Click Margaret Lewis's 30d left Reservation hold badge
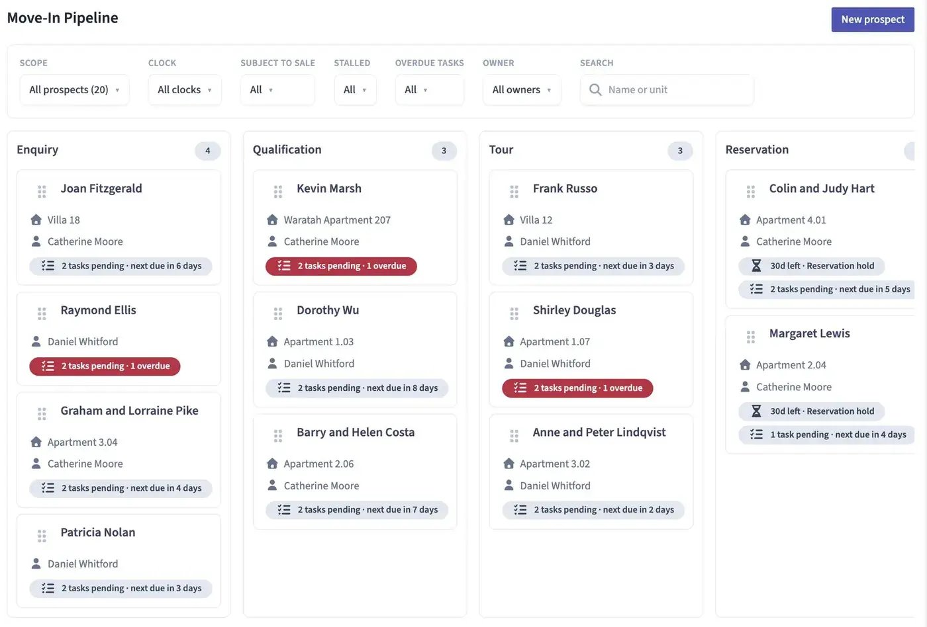Screen dimensions: 927x627 (x=812, y=411)
